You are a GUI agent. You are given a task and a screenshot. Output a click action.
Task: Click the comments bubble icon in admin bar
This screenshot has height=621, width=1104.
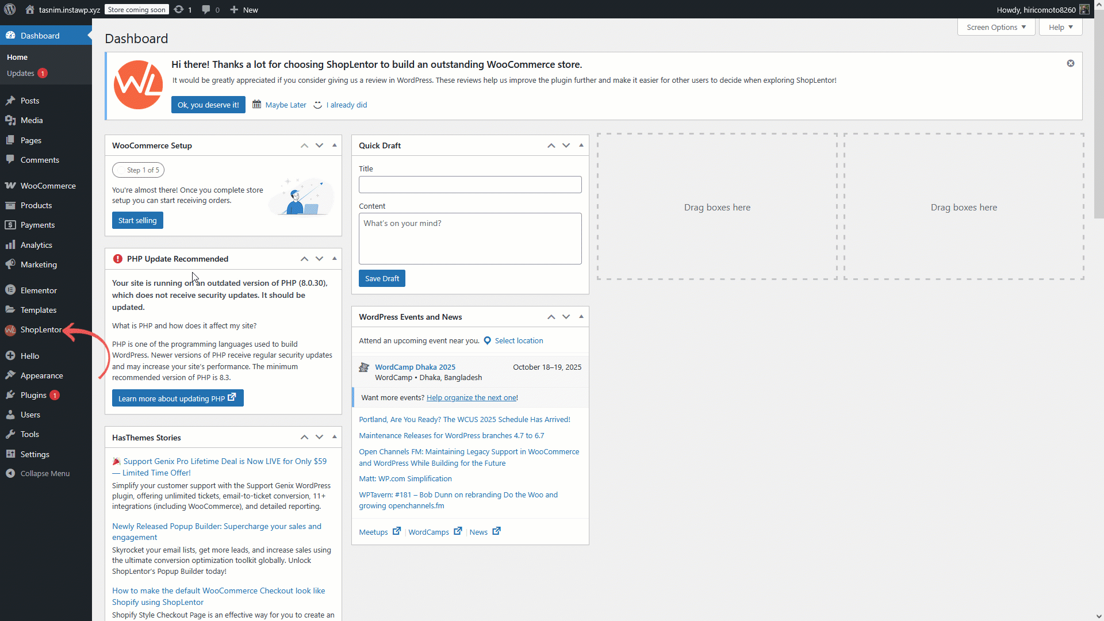tap(206, 9)
